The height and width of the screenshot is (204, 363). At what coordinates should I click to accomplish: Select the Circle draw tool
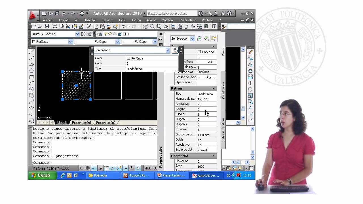pos(31,89)
